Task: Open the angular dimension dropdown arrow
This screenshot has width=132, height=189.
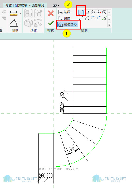Action: tap(20, 23)
